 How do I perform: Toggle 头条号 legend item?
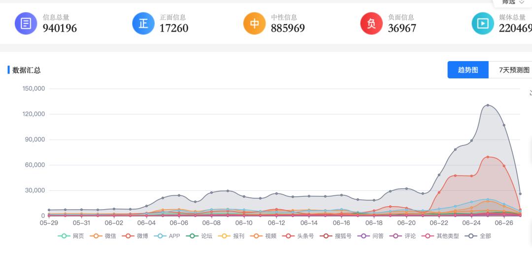[298, 236]
